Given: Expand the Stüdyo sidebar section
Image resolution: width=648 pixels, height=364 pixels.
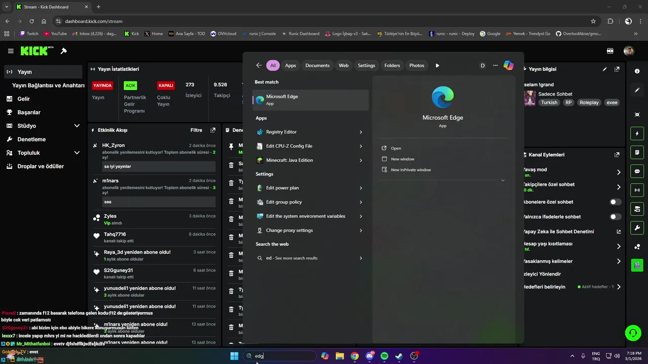Looking at the screenshot, I should pos(77,125).
